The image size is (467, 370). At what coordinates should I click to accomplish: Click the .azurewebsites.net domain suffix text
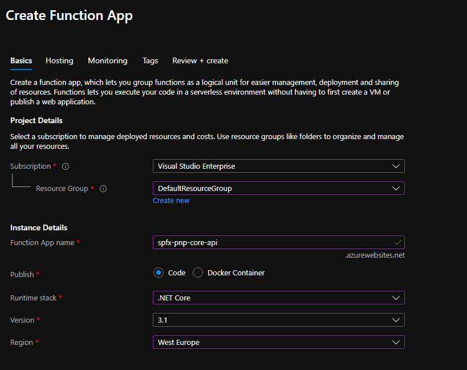(375, 255)
